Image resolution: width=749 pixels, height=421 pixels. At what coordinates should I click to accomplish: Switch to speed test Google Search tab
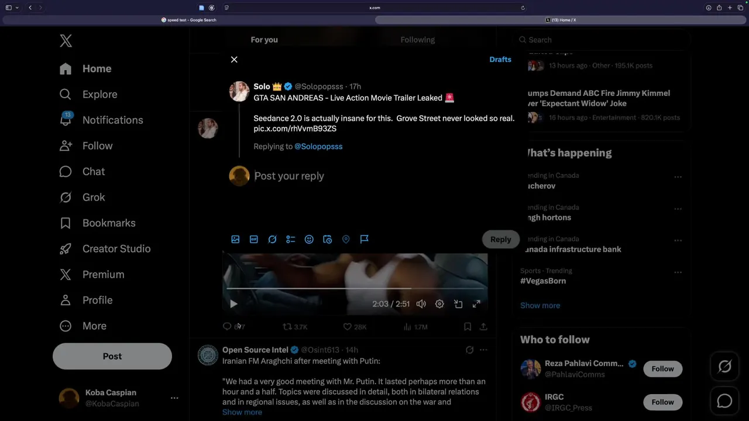pos(189,20)
